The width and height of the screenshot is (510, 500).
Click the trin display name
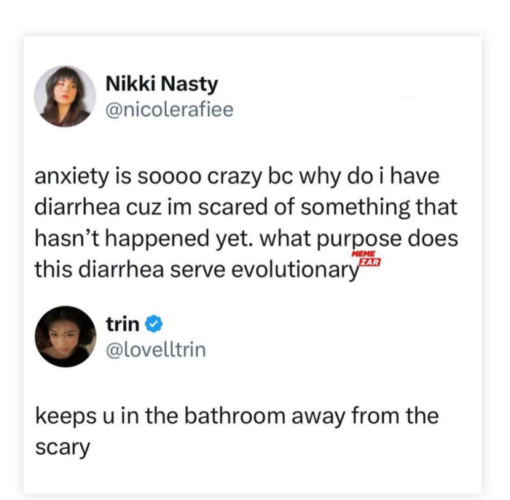(x=122, y=325)
